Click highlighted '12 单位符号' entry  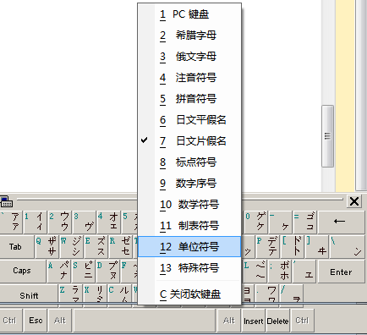point(189,247)
